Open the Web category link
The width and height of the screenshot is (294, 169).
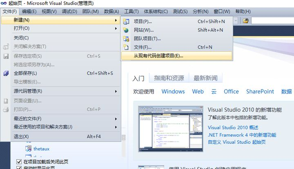[x=198, y=92]
